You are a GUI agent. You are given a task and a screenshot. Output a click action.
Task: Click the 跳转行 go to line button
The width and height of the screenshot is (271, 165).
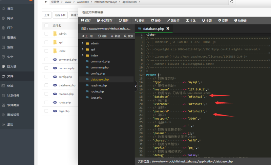[x=173, y=21]
